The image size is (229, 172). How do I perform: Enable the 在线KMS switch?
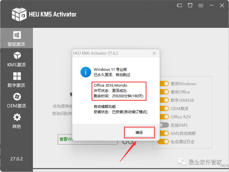coord(164,125)
